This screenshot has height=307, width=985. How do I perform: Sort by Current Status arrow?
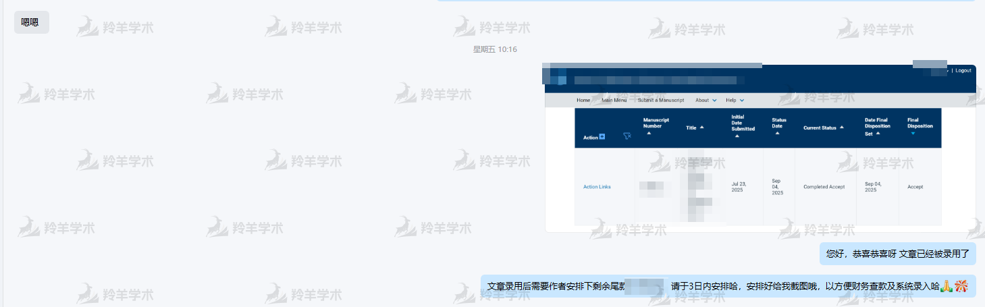[842, 128]
